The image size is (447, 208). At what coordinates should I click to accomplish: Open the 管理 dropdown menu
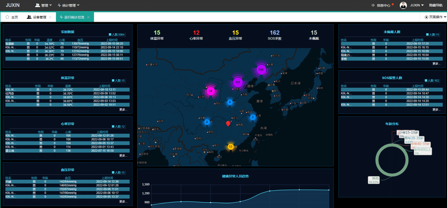tap(44, 5)
